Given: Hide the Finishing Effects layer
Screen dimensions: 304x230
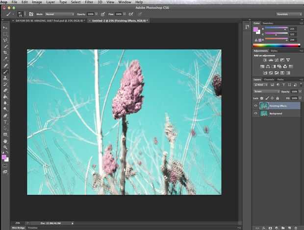Looking at the screenshot, I should point(255,106).
